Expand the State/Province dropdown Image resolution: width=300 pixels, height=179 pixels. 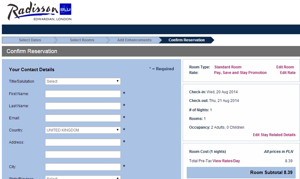(x=83, y=177)
